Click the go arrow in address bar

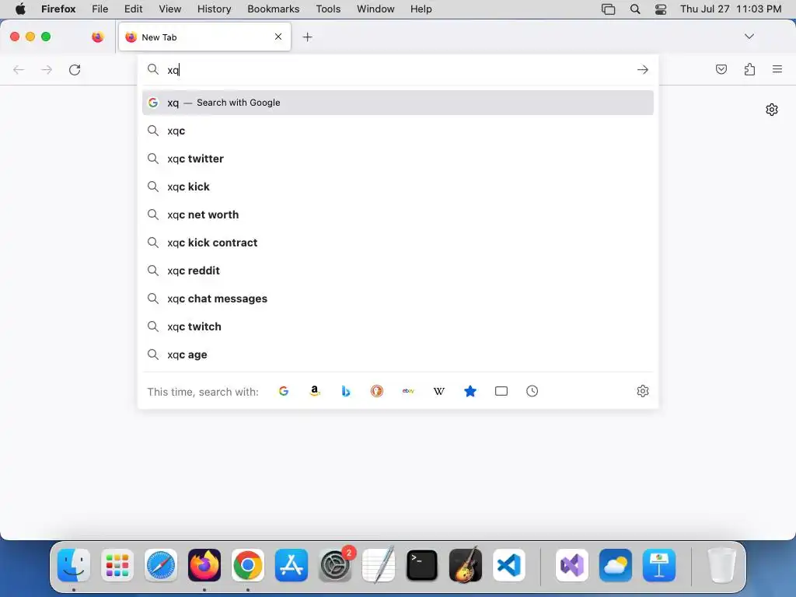(x=643, y=69)
